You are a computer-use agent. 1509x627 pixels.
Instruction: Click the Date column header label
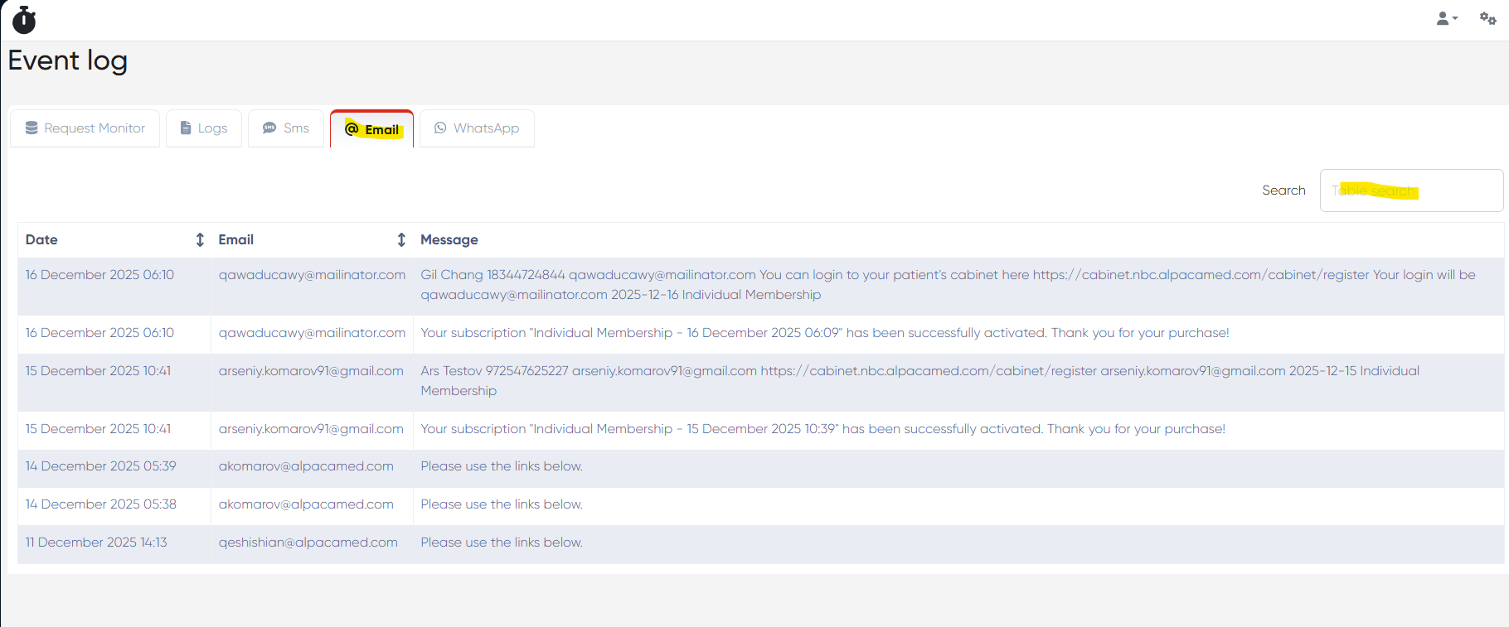(41, 239)
